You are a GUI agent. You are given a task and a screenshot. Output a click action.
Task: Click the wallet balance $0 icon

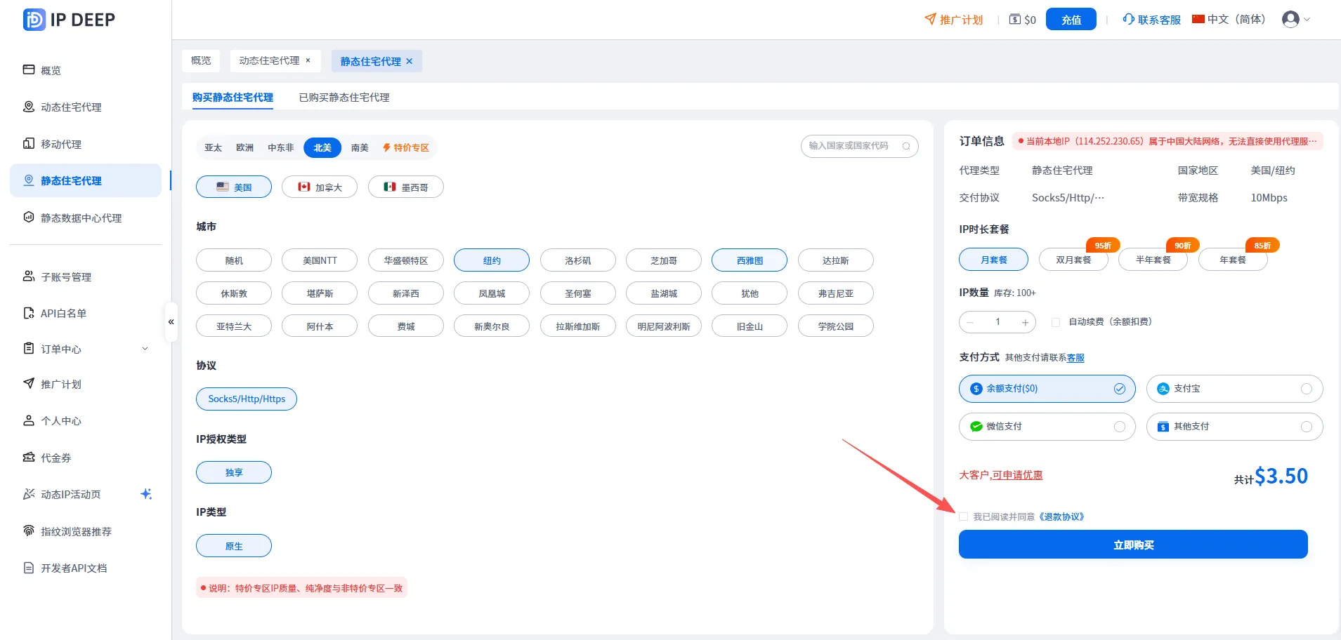1015,20
